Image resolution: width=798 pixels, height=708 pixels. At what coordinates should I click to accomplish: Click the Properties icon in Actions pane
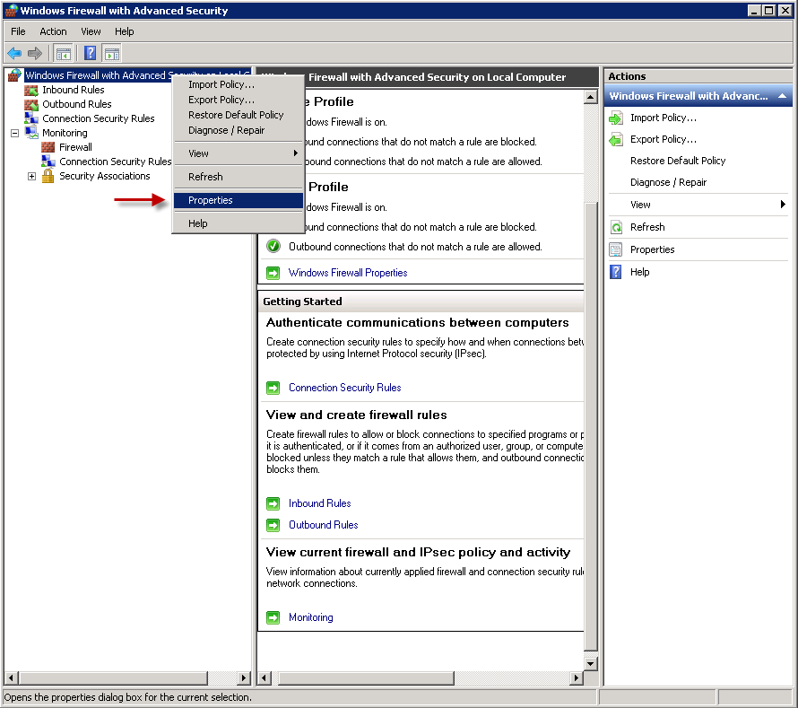pyautogui.click(x=616, y=249)
